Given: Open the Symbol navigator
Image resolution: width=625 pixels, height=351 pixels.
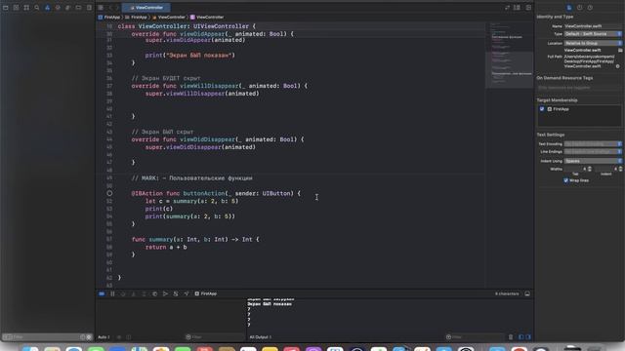Looking at the screenshot, I should click(x=26, y=8).
